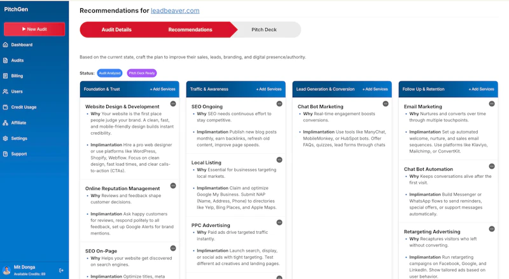
Task: Click the Chat Bot Marketing heading
Action: coord(321,107)
